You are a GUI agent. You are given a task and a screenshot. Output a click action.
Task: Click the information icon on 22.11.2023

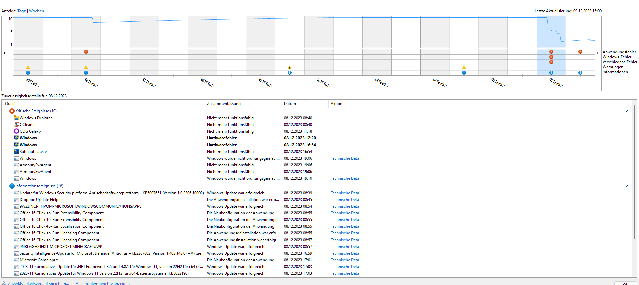[x=86, y=73]
